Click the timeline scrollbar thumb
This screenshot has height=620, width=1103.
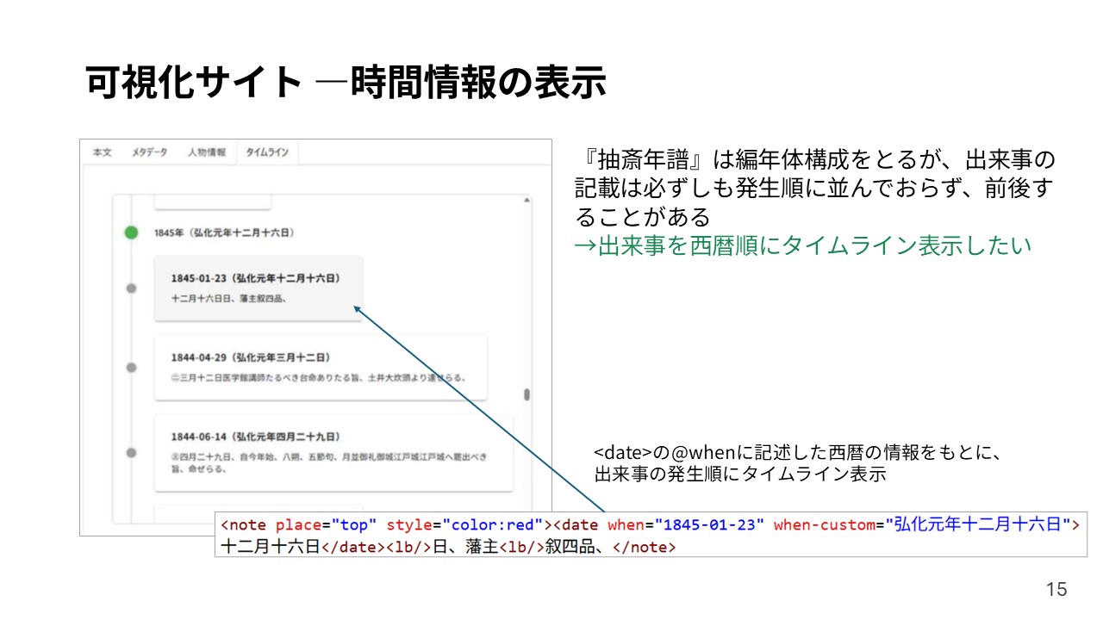point(527,395)
